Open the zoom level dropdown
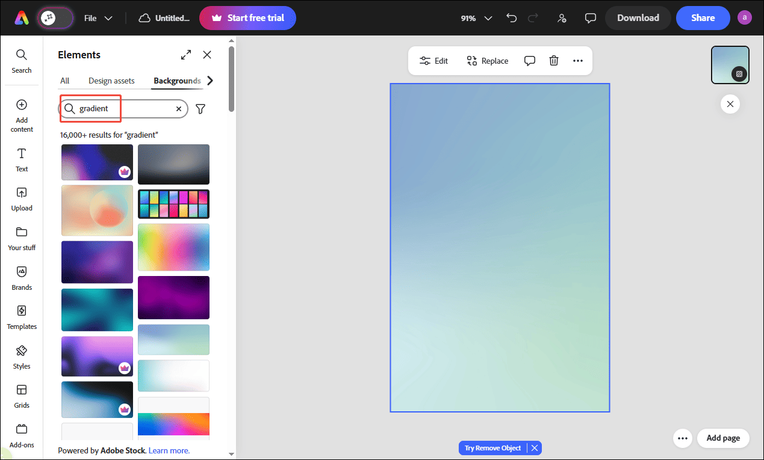The height and width of the screenshot is (460, 764). pos(476,18)
